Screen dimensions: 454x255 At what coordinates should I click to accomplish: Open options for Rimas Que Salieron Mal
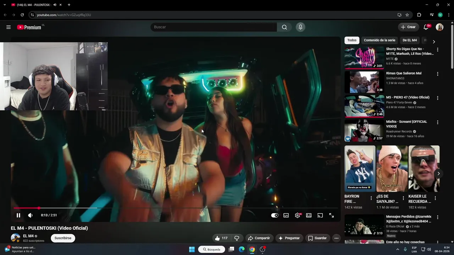[x=437, y=74]
